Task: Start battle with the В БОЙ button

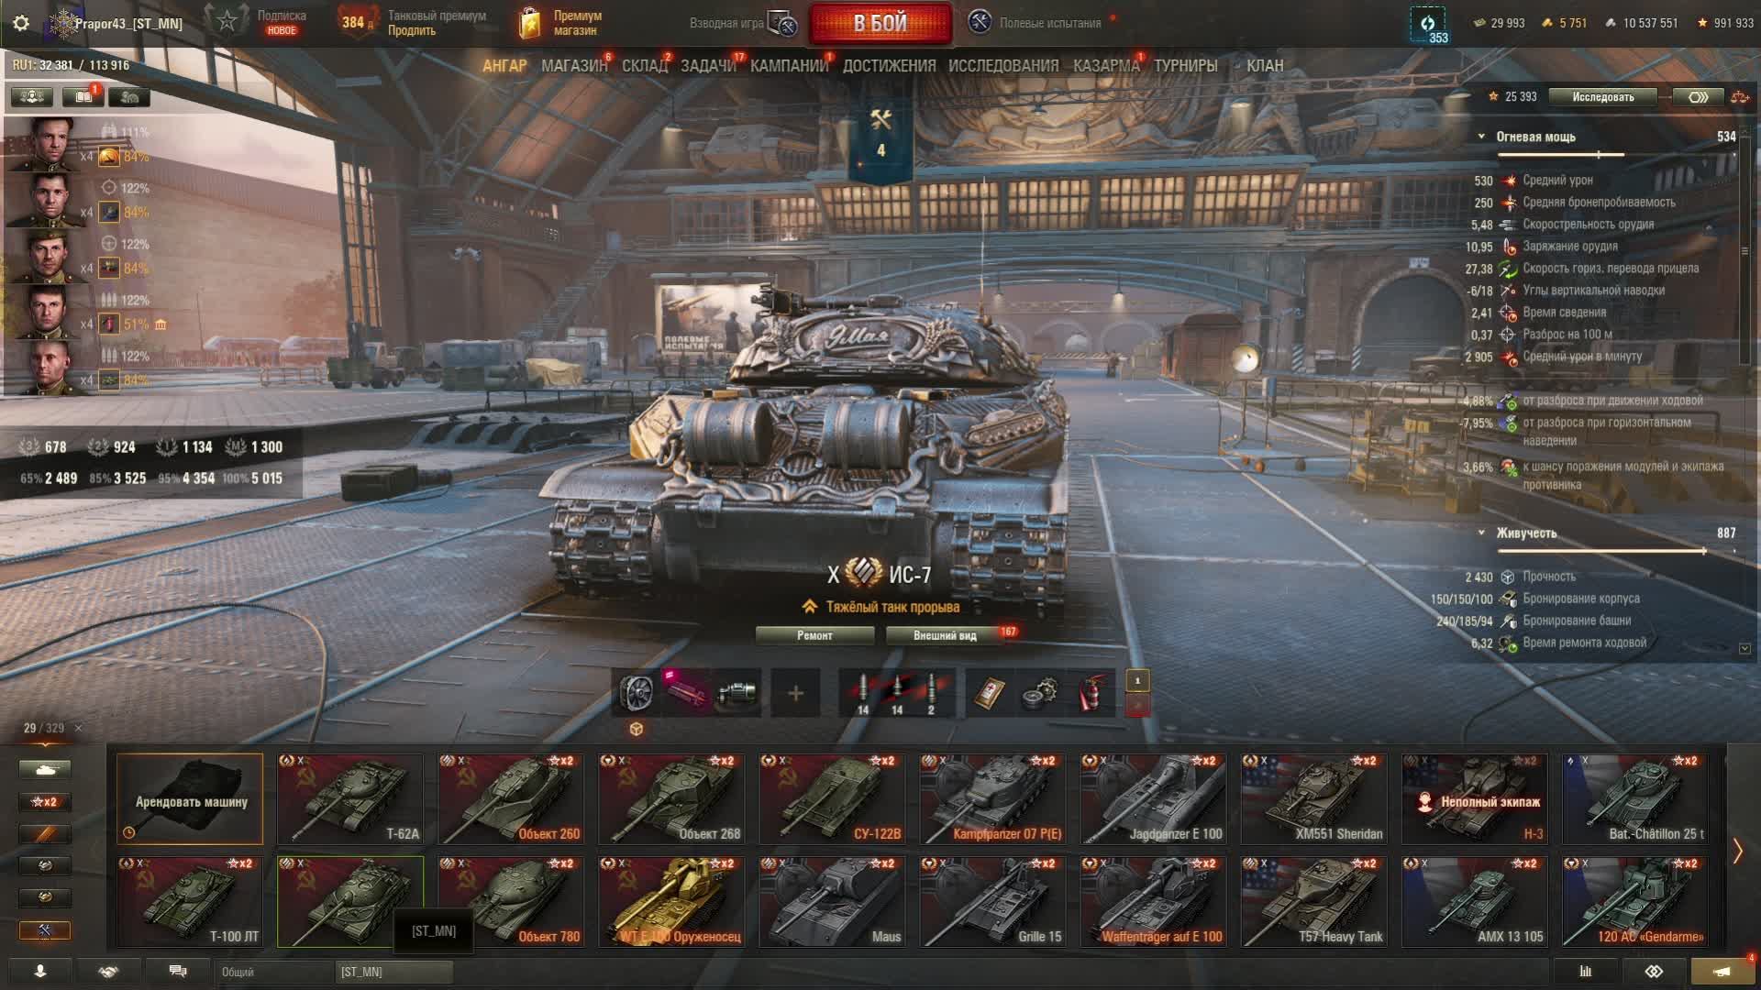Action: [880, 24]
